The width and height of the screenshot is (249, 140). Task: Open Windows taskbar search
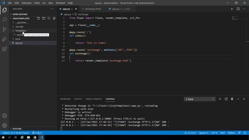point(9,137)
